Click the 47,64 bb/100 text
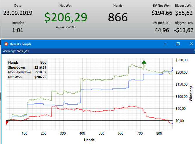Image resolution: width=195 pixels, height=144 pixels. coord(66,27)
